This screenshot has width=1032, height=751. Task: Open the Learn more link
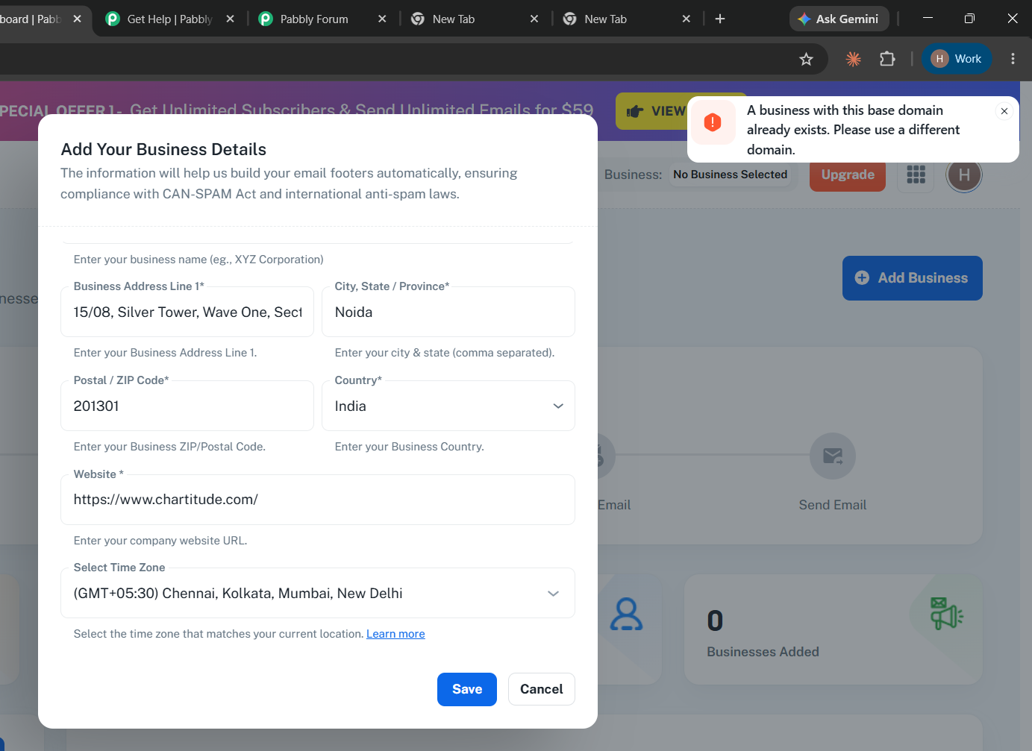pyautogui.click(x=395, y=634)
